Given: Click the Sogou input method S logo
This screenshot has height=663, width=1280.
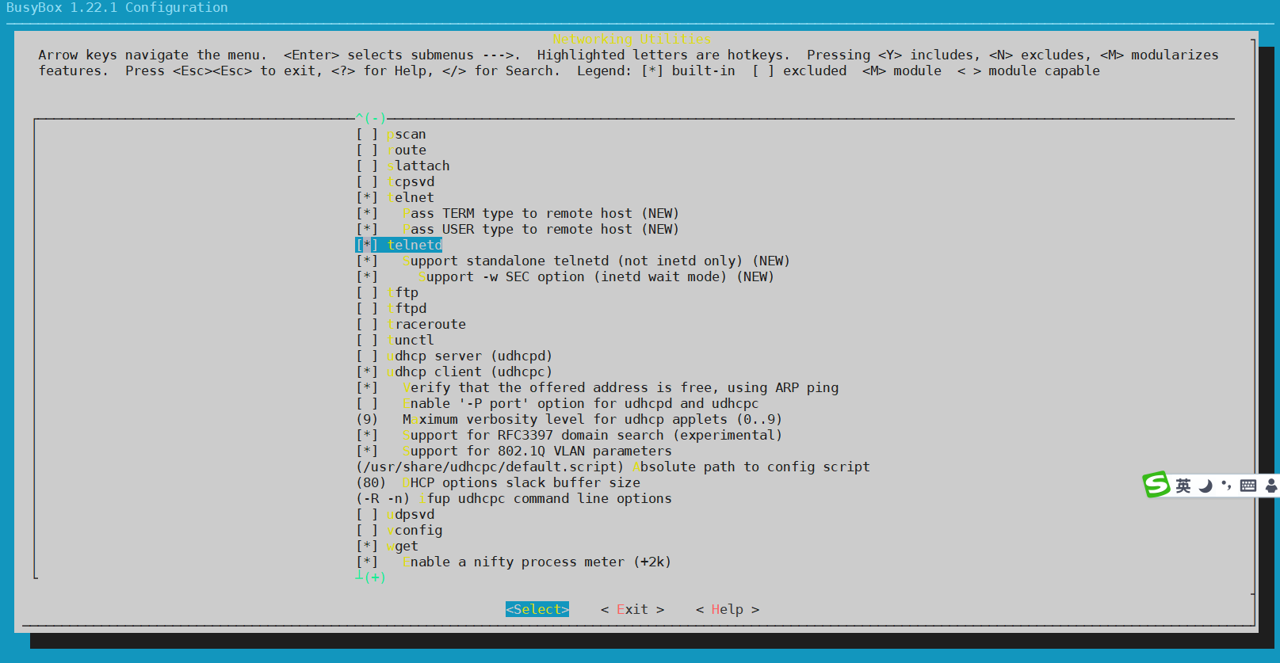Looking at the screenshot, I should coord(1156,484).
